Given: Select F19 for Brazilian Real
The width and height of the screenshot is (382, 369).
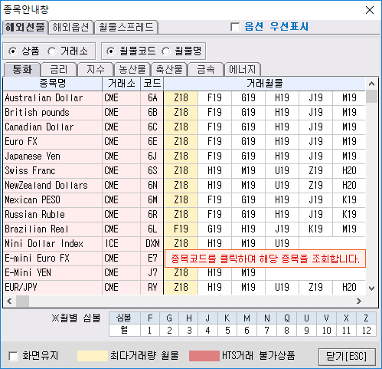Looking at the screenshot, I should coord(181,229).
